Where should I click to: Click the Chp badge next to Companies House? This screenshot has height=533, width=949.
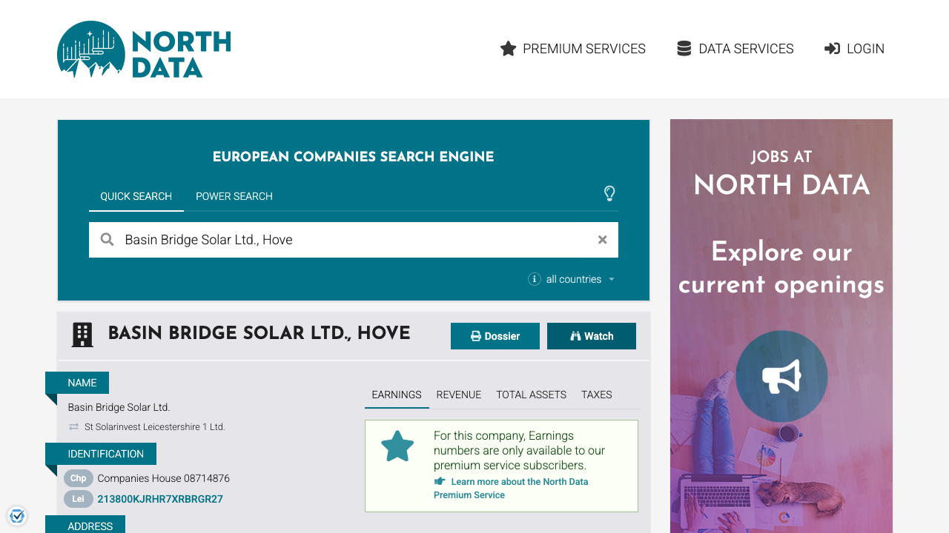pyautogui.click(x=78, y=478)
